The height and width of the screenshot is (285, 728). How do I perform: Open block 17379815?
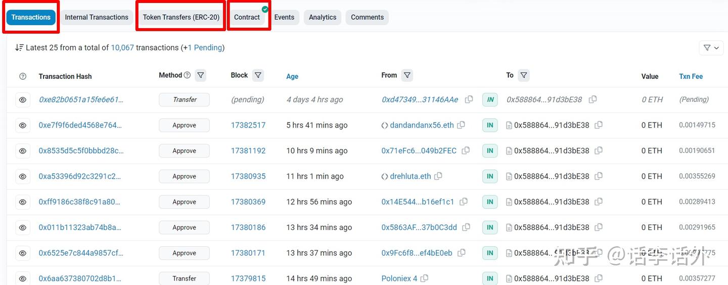[x=248, y=278]
